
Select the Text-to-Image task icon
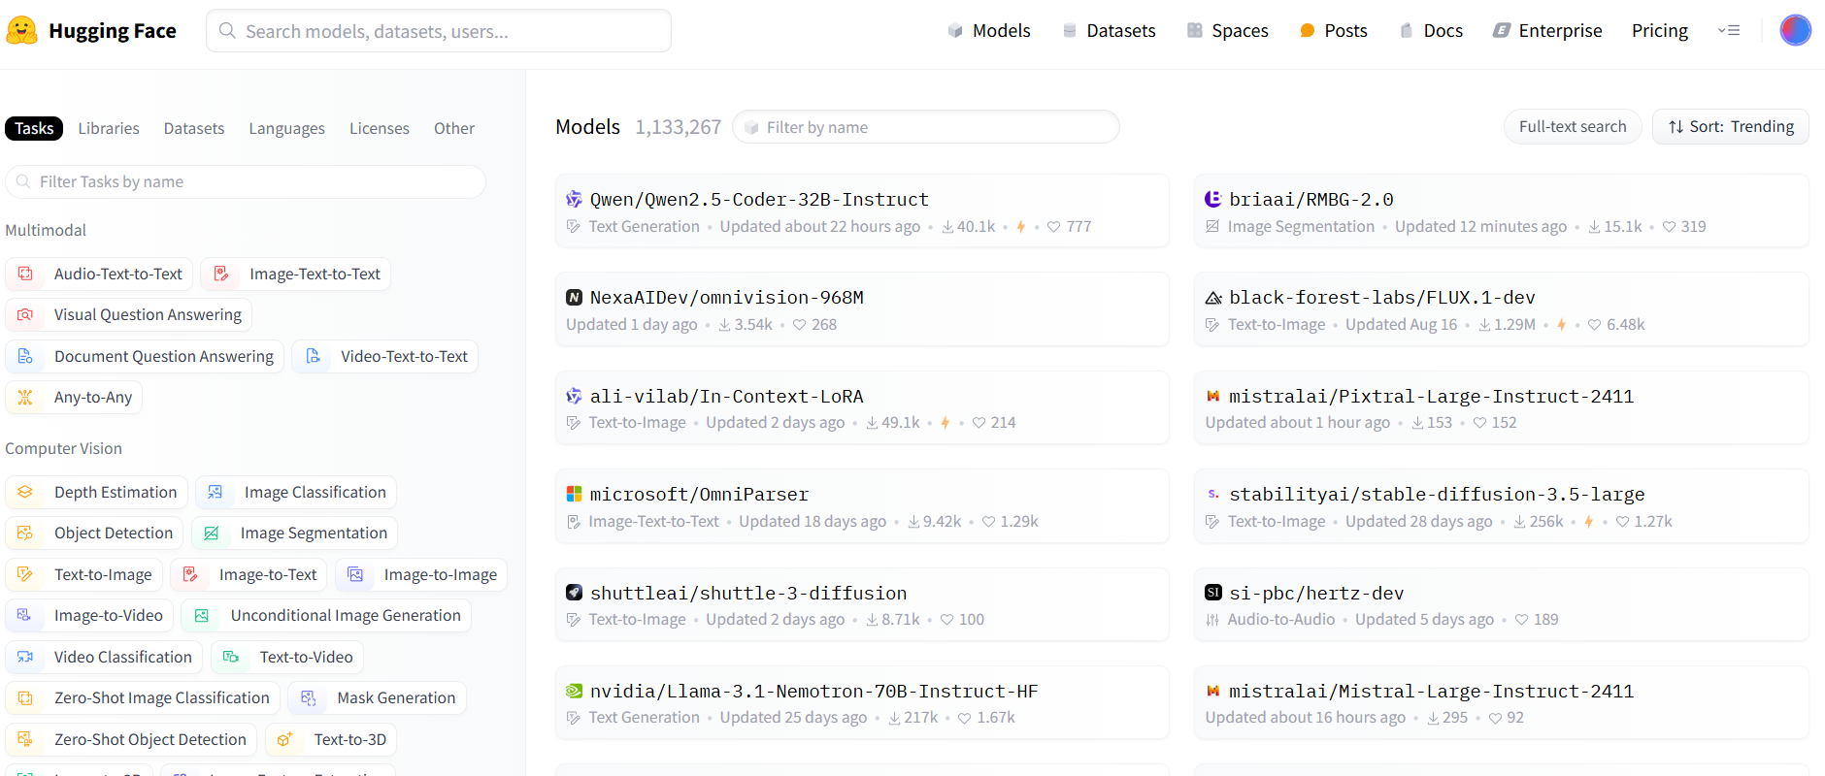(x=25, y=575)
